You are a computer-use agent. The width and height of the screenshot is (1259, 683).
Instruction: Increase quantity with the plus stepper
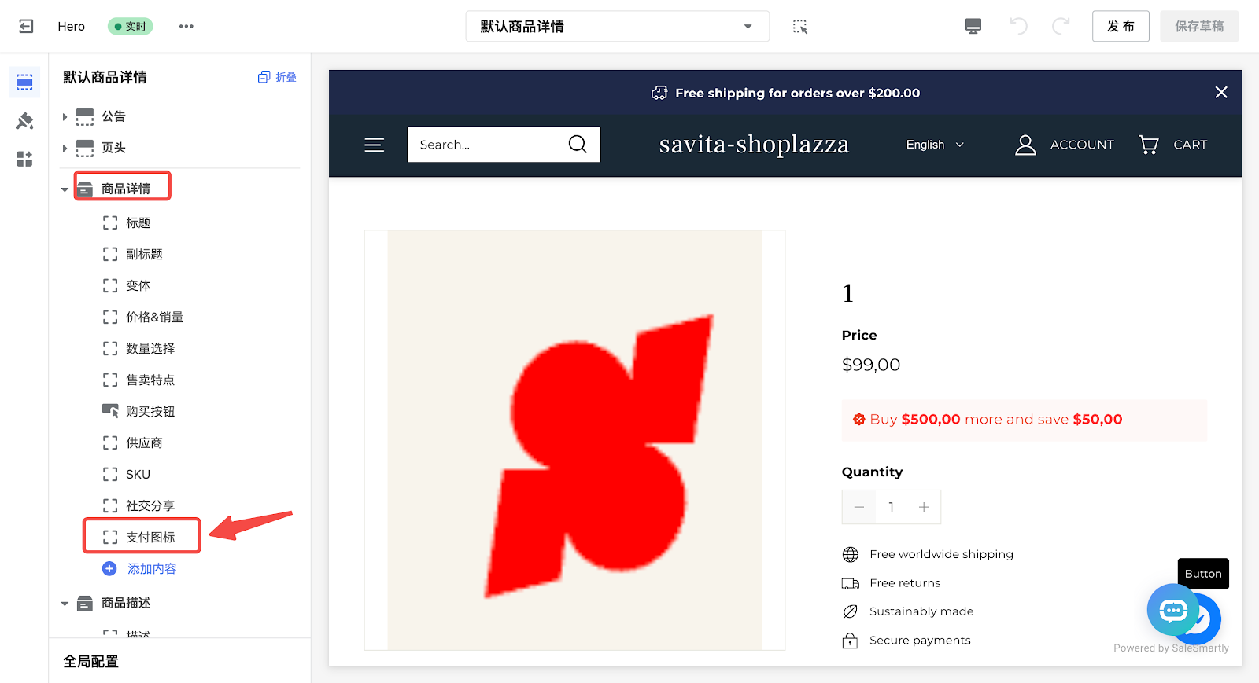coord(924,507)
